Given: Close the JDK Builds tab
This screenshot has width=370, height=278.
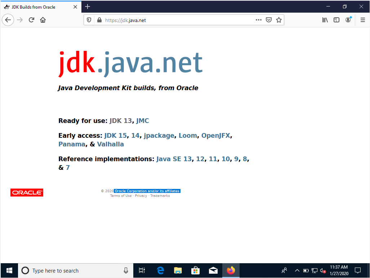Looking at the screenshot, I should tap(75, 7).
